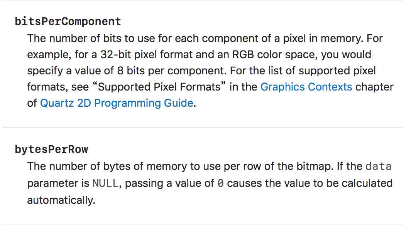Click the bytesPerRow parameter heading

[52, 149]
